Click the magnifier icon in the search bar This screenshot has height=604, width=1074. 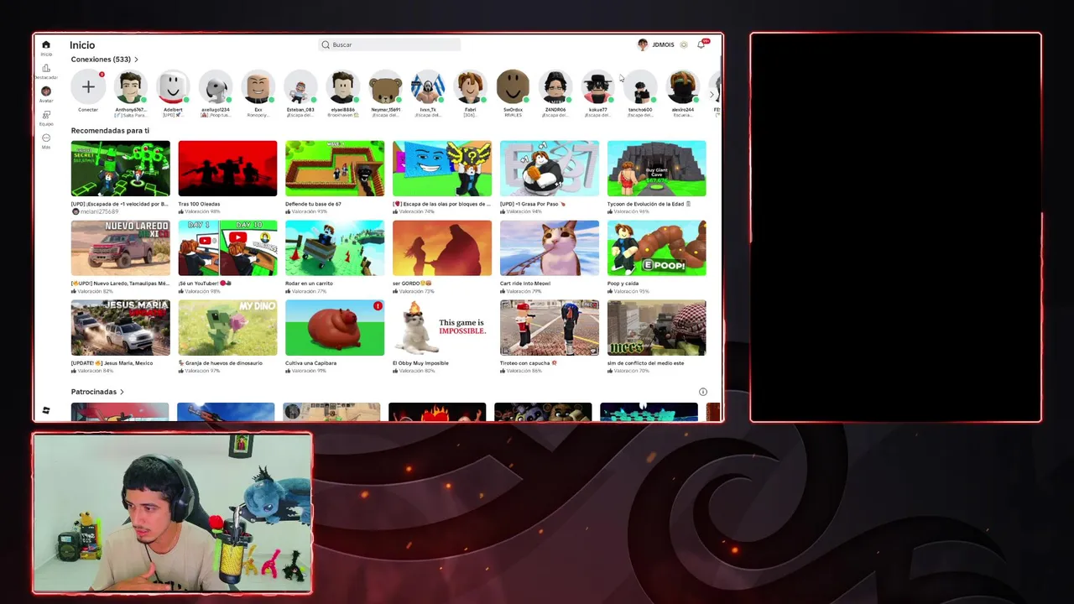(x=326, y=44)
